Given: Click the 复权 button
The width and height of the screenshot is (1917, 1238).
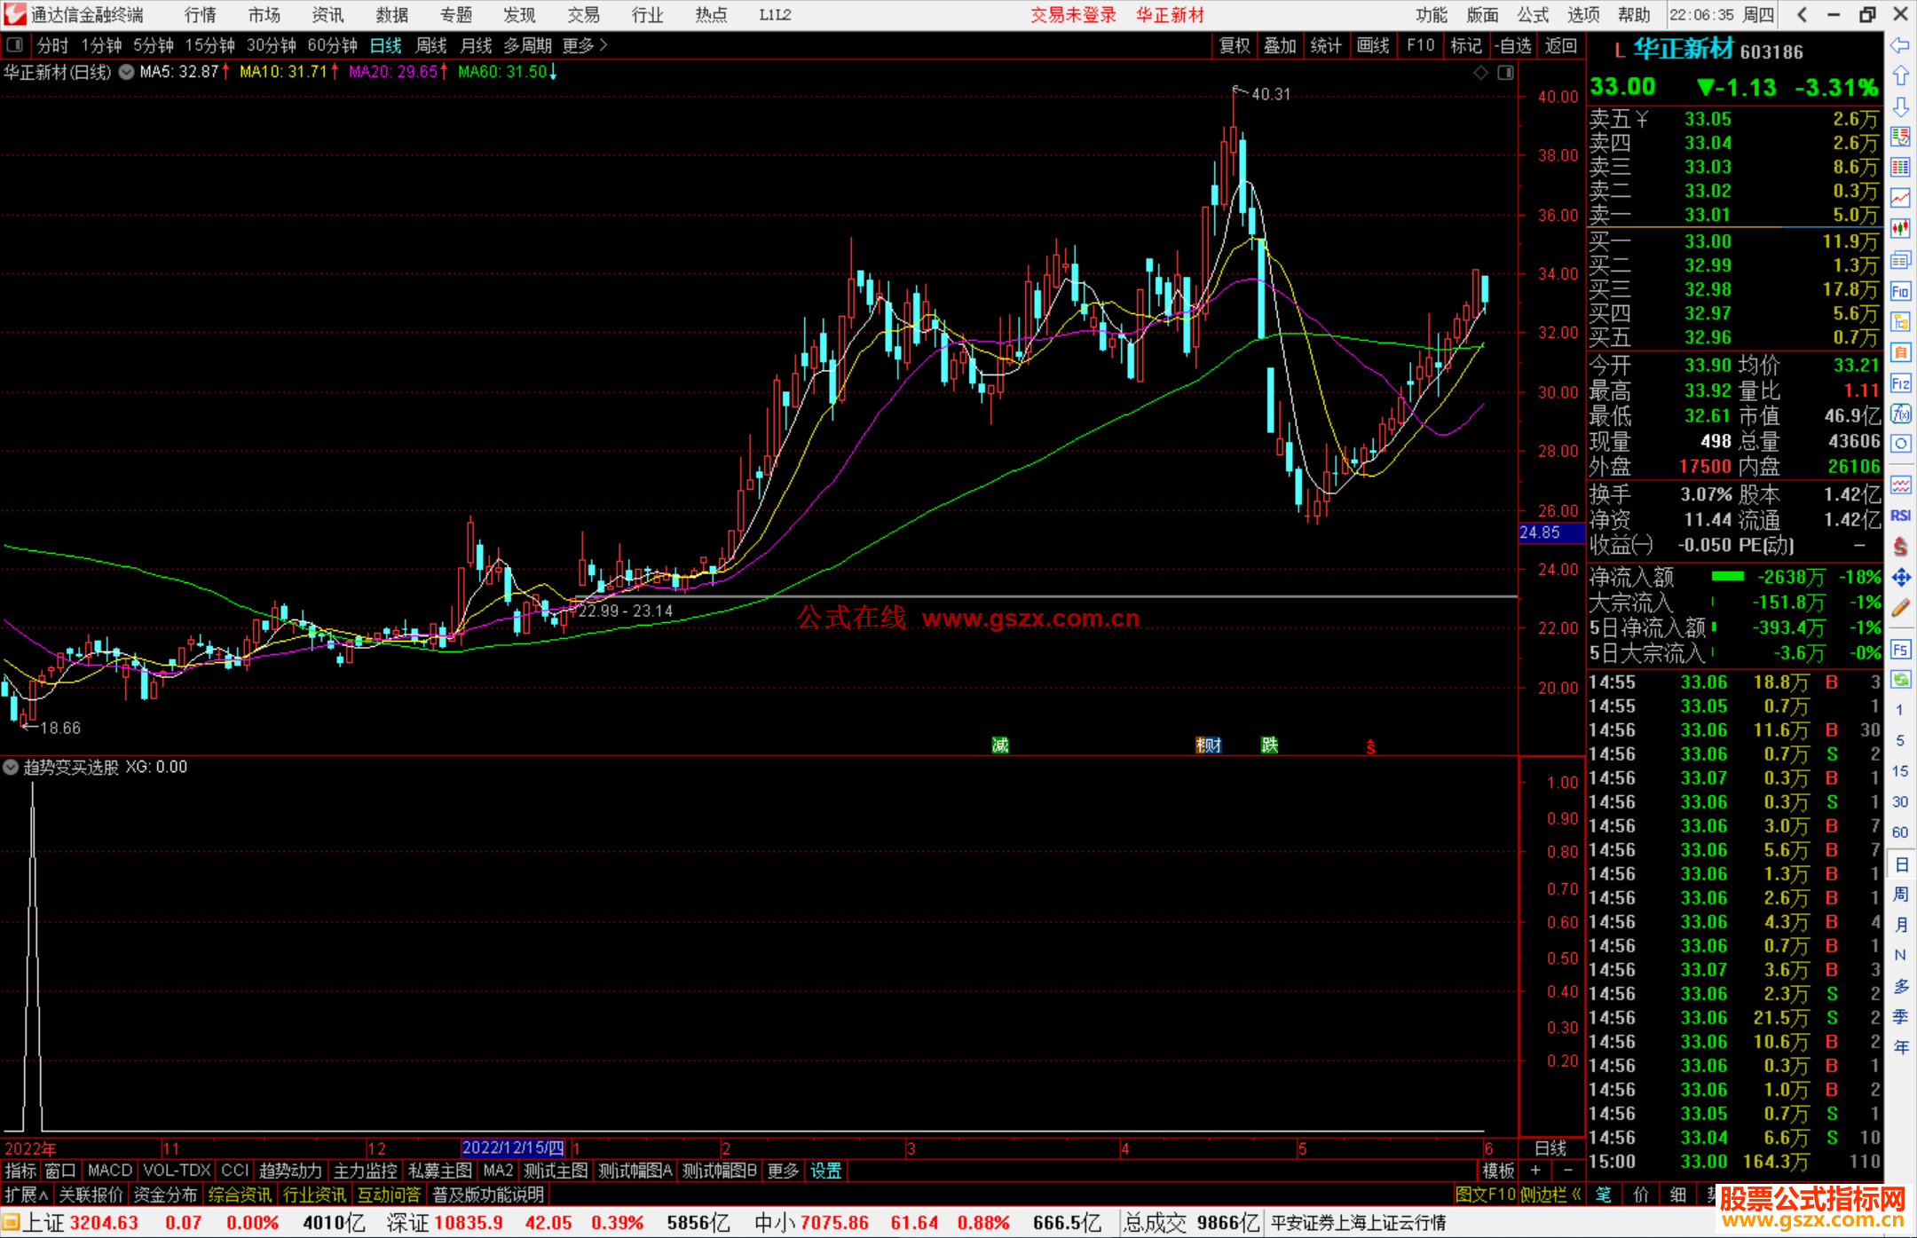Looking at the screenshot, I should click(x=1235, y=45).
